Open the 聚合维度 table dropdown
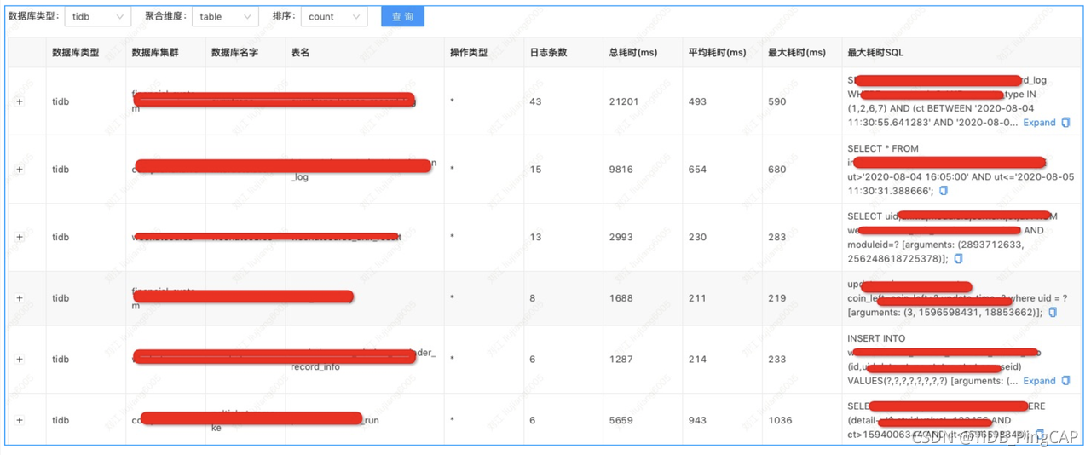The image size is (1091, 455). pyautogui.click(x=226, y=16)
